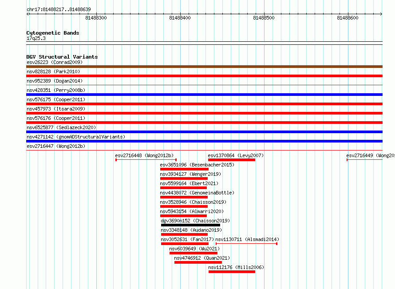Select nsv457973 (Itsara2009) variant label
Screen dimensions: 395x289
56,109
